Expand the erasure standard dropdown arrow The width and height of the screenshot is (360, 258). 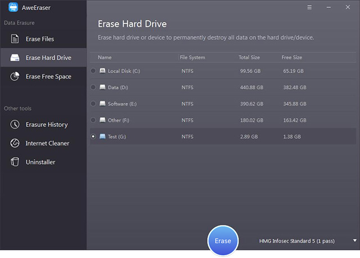point(354,241)
